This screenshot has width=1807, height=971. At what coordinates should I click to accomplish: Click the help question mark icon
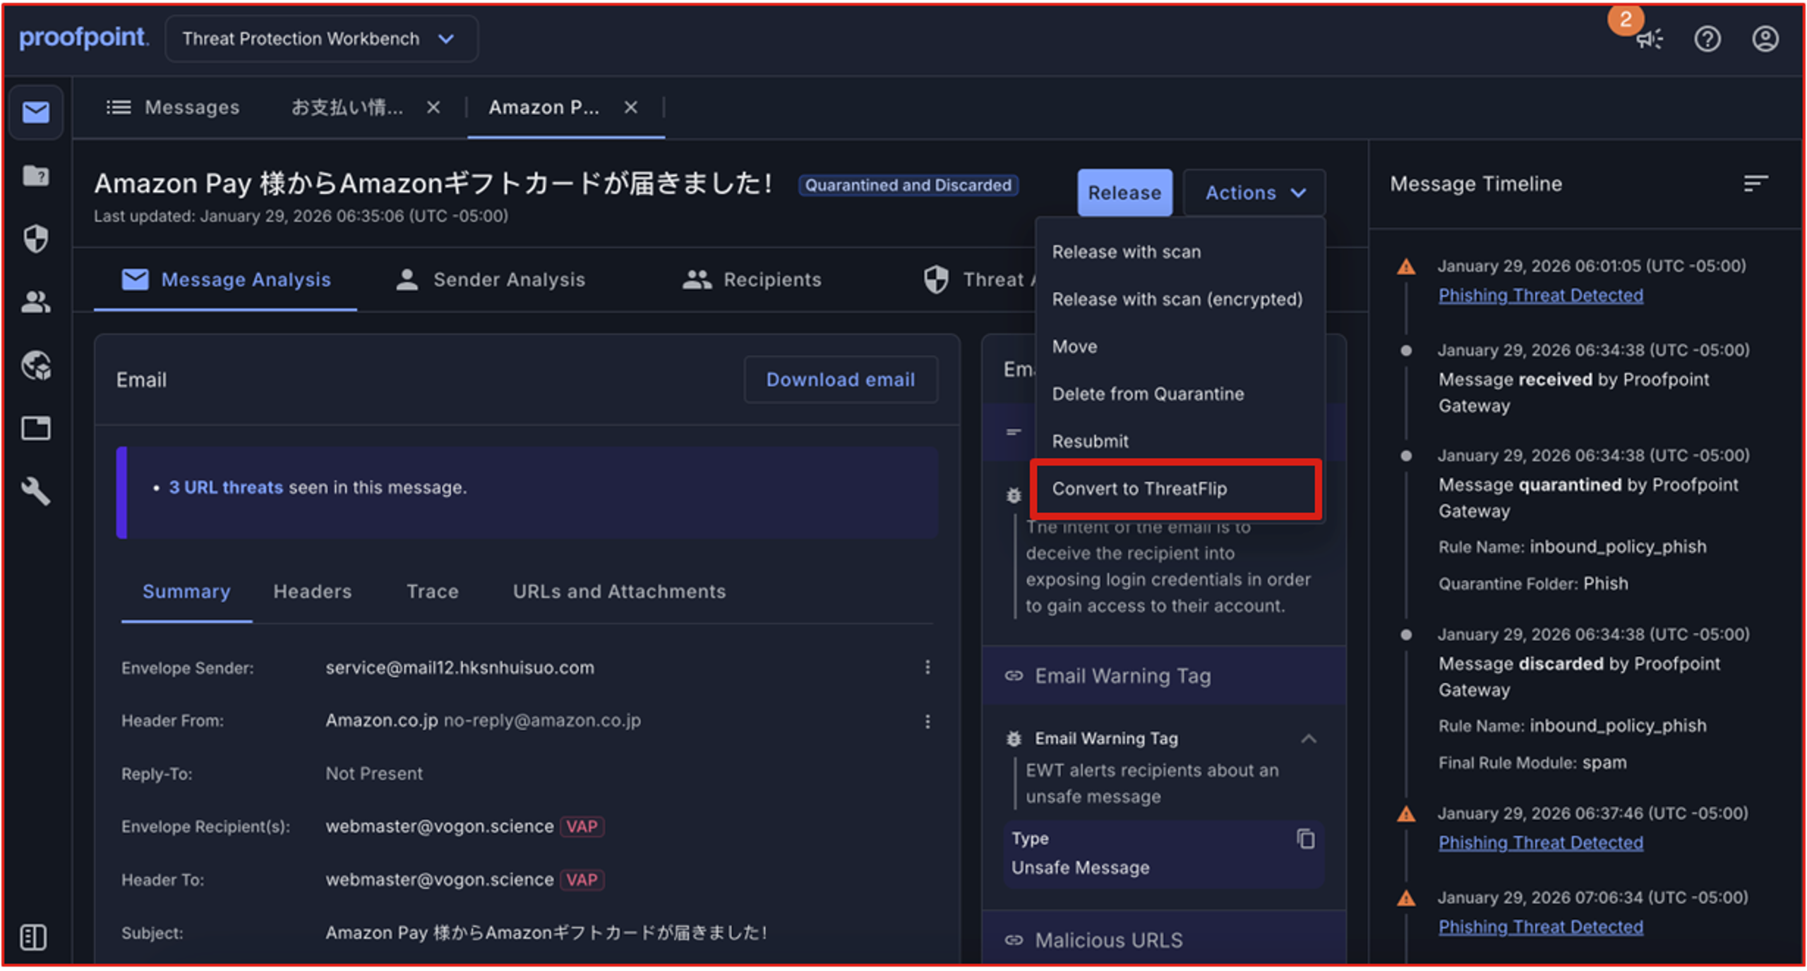click(x=1707, y=39)
